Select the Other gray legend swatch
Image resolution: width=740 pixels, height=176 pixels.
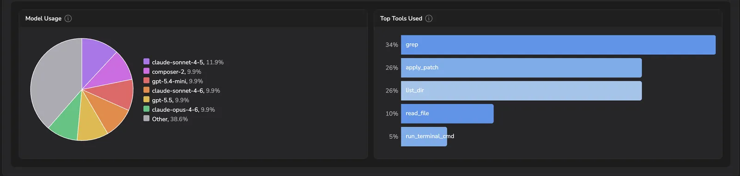(x=147, y=118)
